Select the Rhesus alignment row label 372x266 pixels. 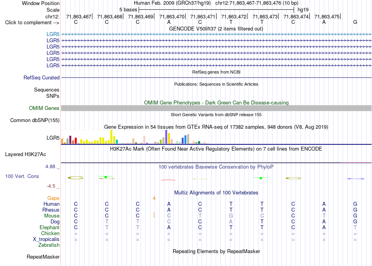[x=51, y=210]
